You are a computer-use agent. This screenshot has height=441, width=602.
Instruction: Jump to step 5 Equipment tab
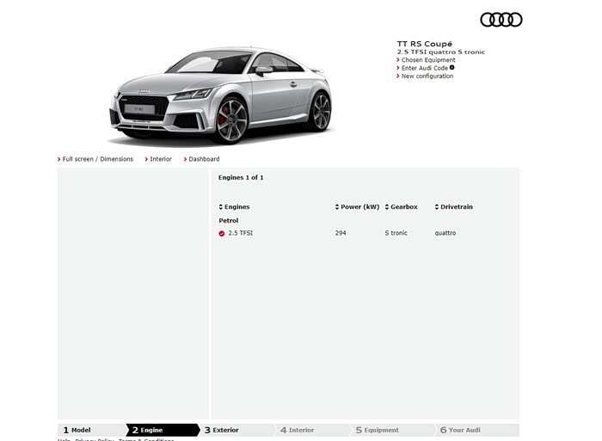380,430
